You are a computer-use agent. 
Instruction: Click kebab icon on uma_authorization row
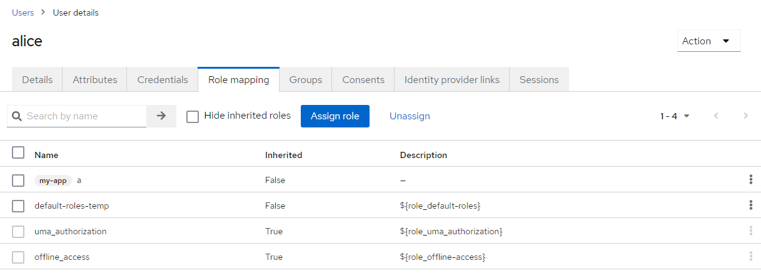point(750,231)
